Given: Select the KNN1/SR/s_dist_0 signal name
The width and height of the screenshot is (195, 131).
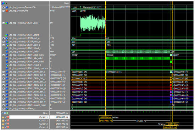Looking at the screenshot, I should point(27,75).
